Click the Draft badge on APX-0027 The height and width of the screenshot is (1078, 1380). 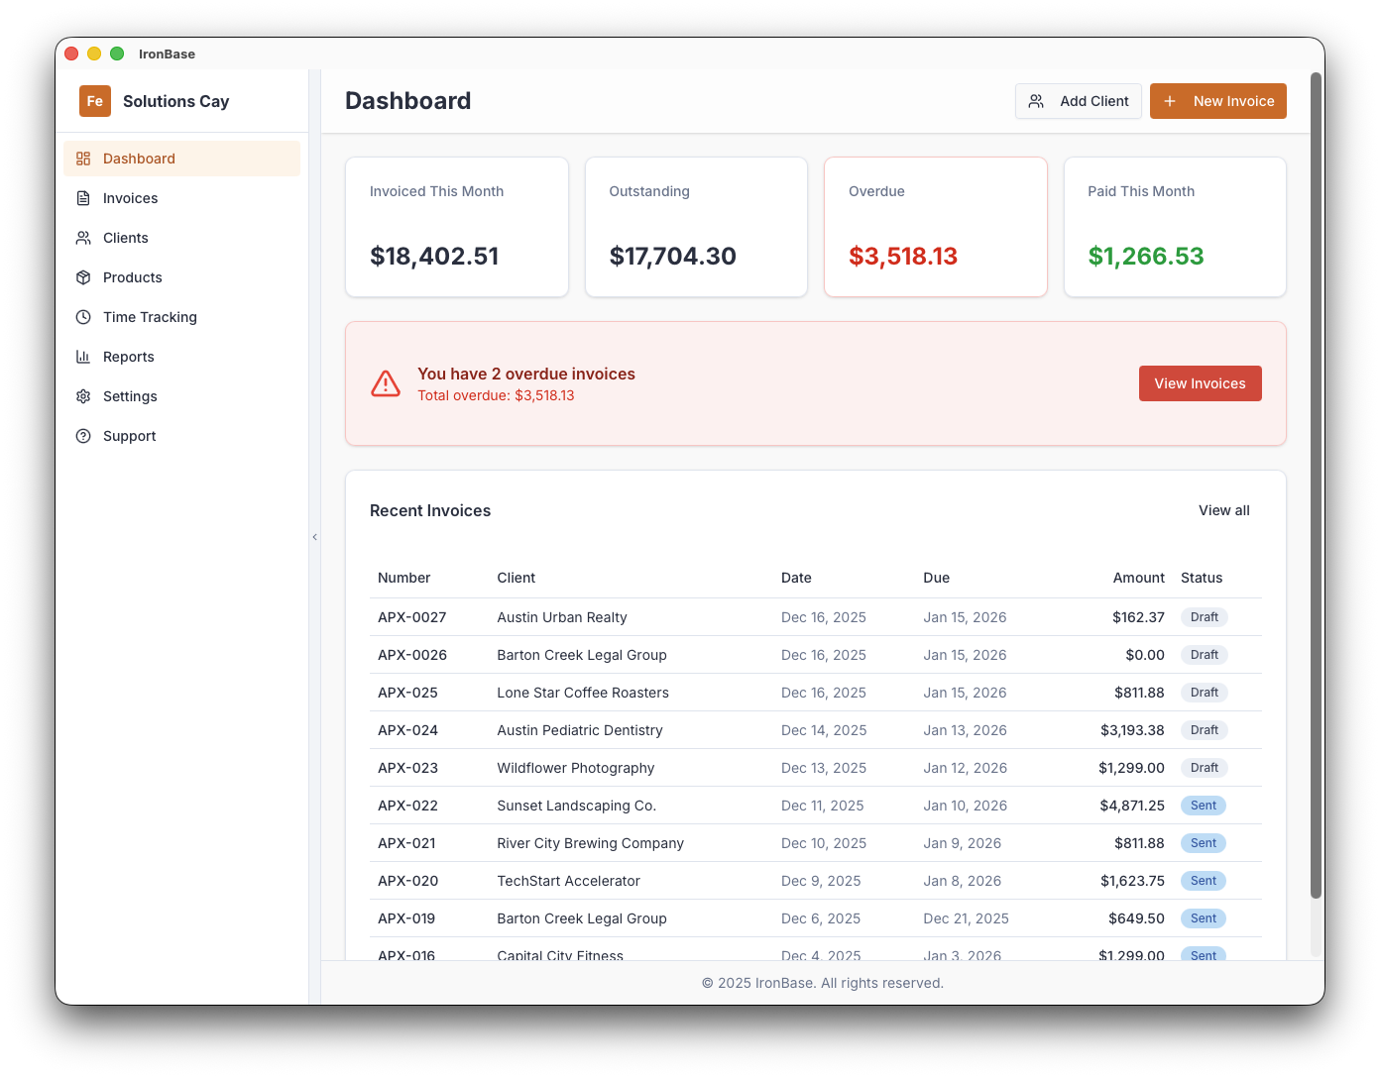coord(1204,616)
